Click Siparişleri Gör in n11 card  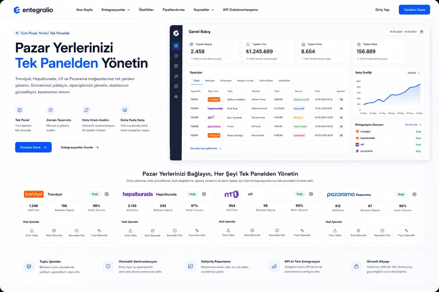(277, 232)
